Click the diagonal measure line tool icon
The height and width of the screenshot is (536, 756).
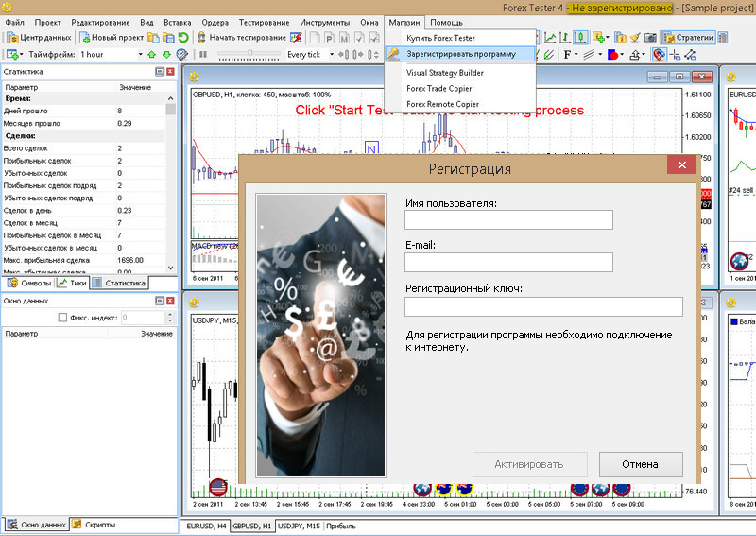point(690,55)
